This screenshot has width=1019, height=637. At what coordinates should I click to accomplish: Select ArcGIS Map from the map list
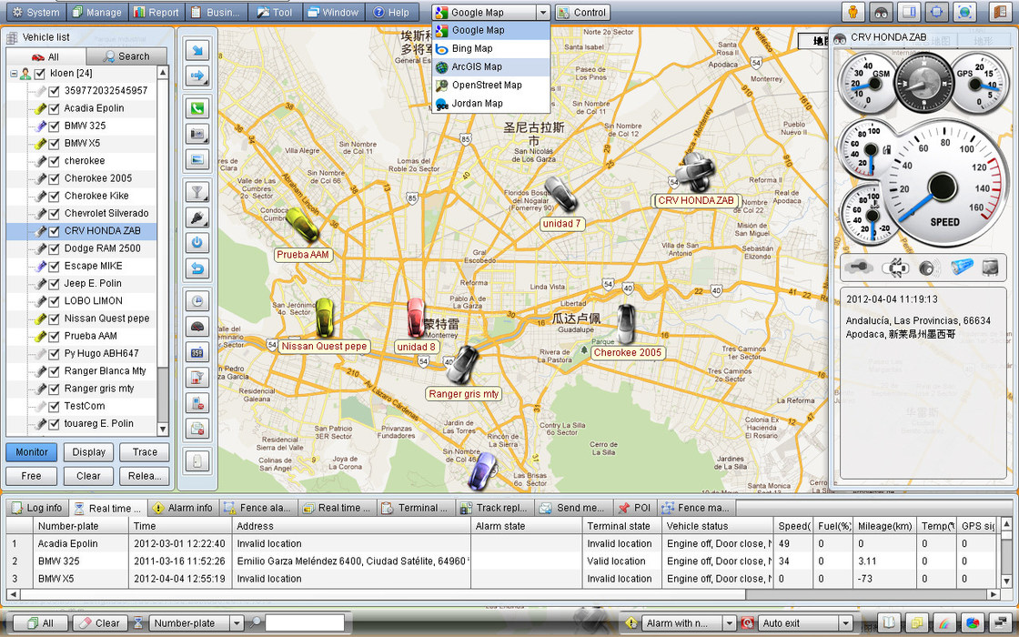pyautogui.click(x=477, y=66)
